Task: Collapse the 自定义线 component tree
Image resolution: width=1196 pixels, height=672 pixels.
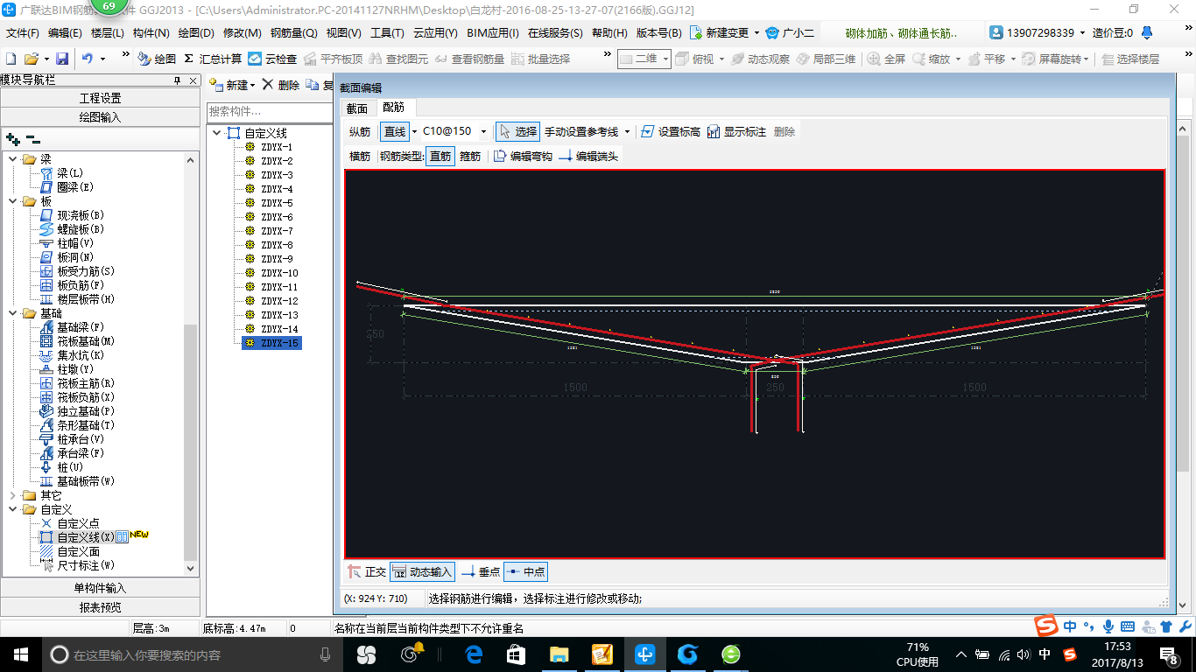Action: click(217, 133)
